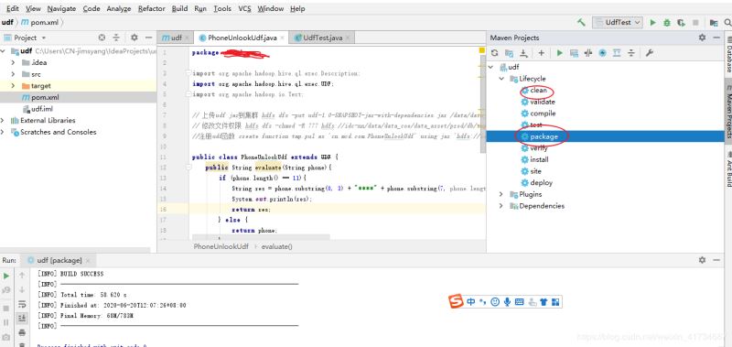The image size is (732, 347).
Task: Rerun udf [package] in Run panel
Action: 6,276
